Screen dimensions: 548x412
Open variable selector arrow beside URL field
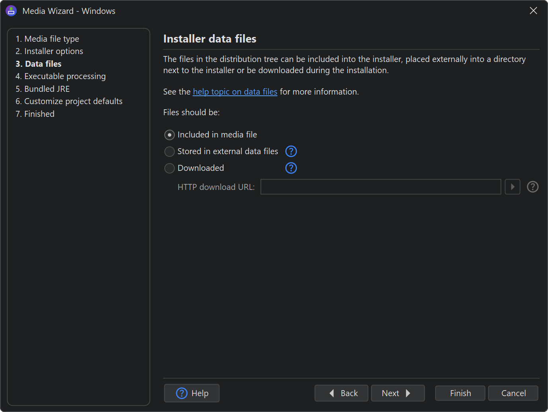[x=513, y=187]
